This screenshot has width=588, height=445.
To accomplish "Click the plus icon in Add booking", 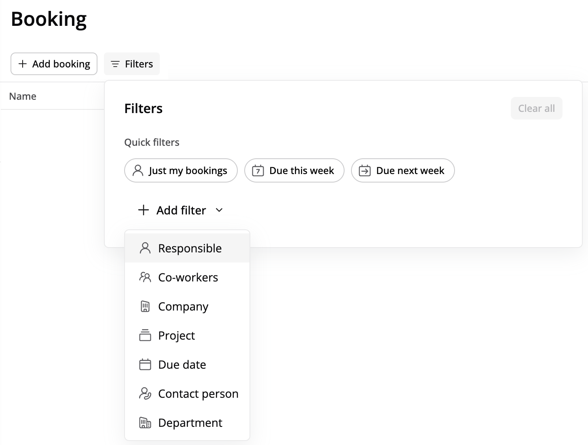I will 23,64.
